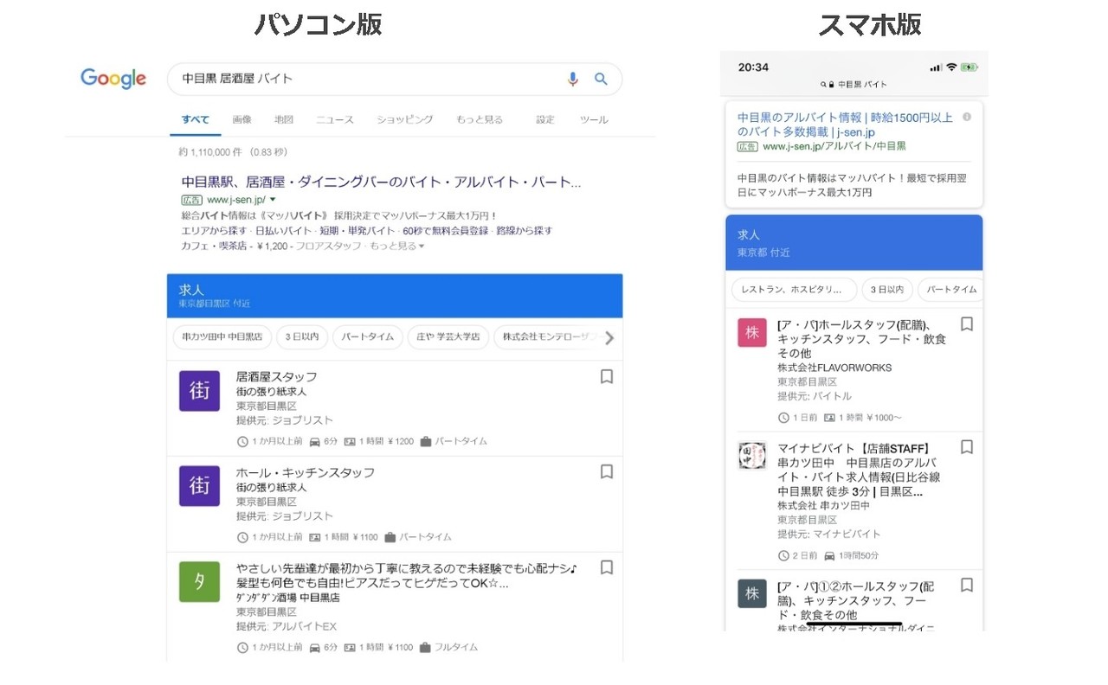Click the car icon showing 6分 under 居酒屋スタッフ
Screen dimensions: 1108x685
[315, 441]
